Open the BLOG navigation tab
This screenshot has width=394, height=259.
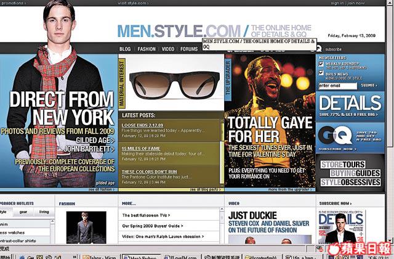pos(125,49)
